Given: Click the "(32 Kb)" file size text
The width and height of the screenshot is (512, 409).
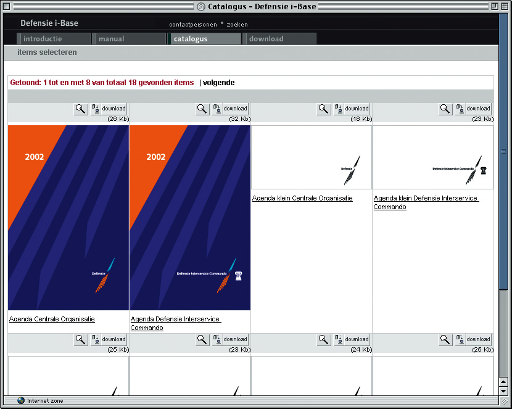Looking at the screenshot, I should pos(240,119).
